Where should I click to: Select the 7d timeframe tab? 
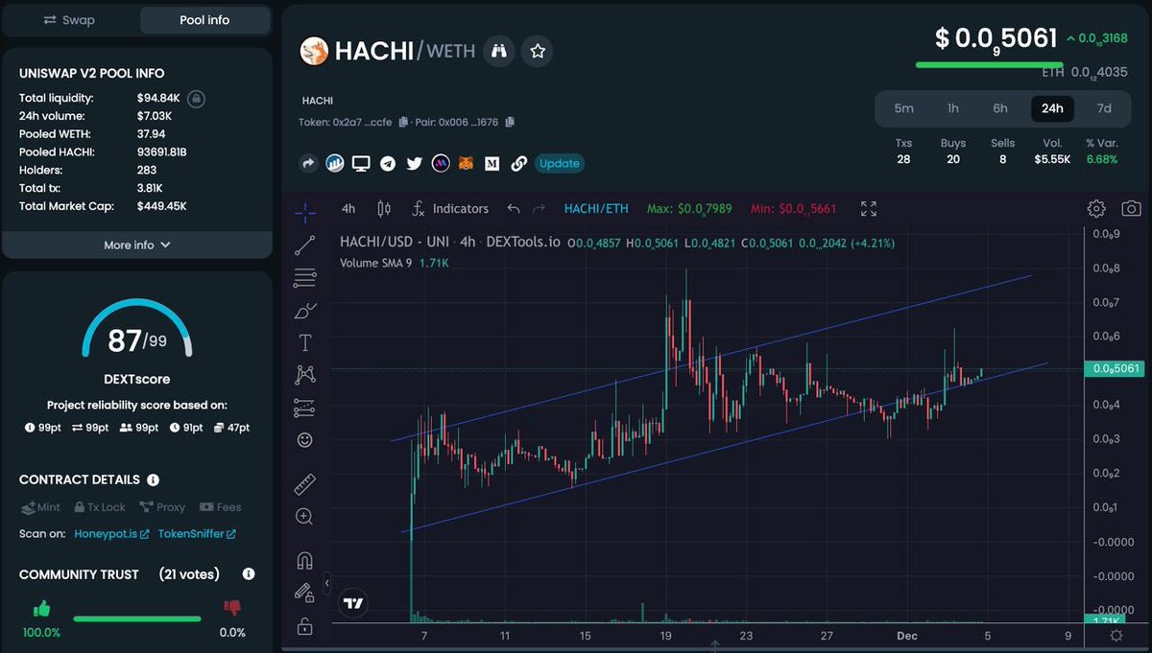[1104, 108]
